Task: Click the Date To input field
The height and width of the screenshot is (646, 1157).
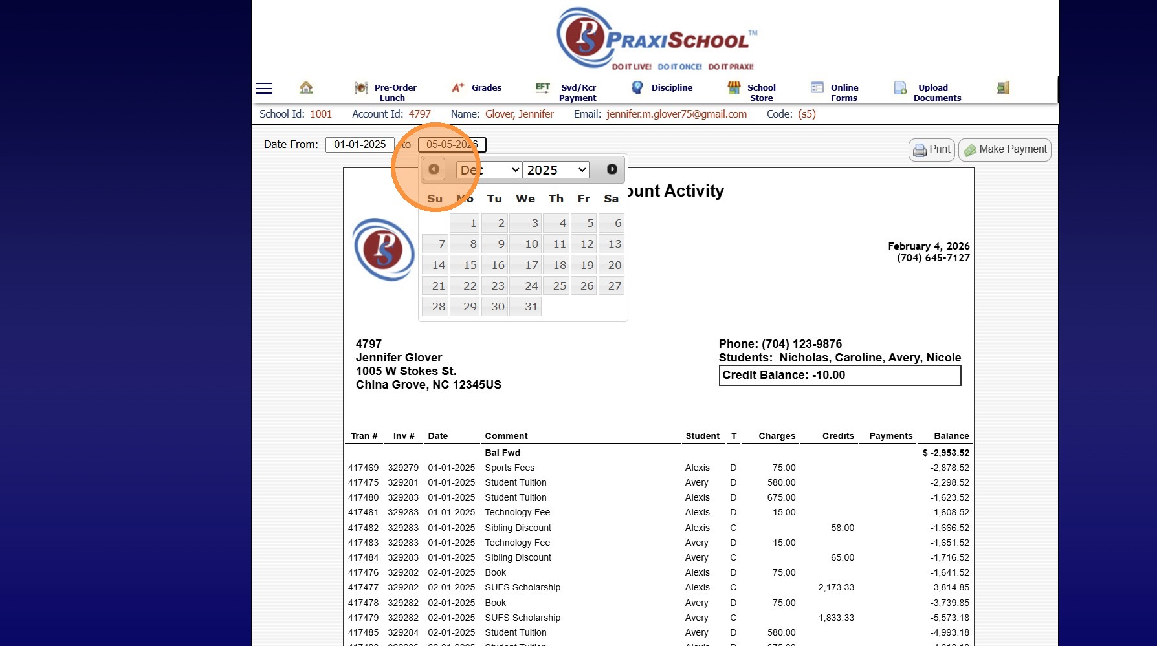Action: (452, 145)
